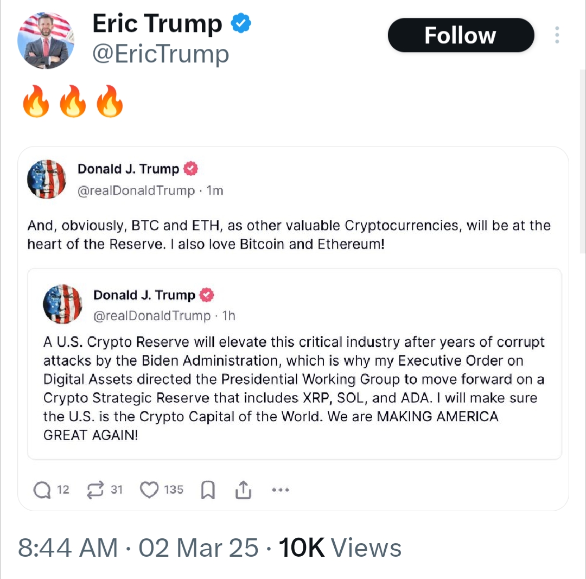Open the @EricTrump handle link
The height and width of the screenshot is (579, 586).
pyautogui.click(x=161, y=54)
